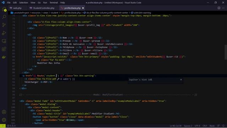Open the editor More Actions ellipsis

223,8
